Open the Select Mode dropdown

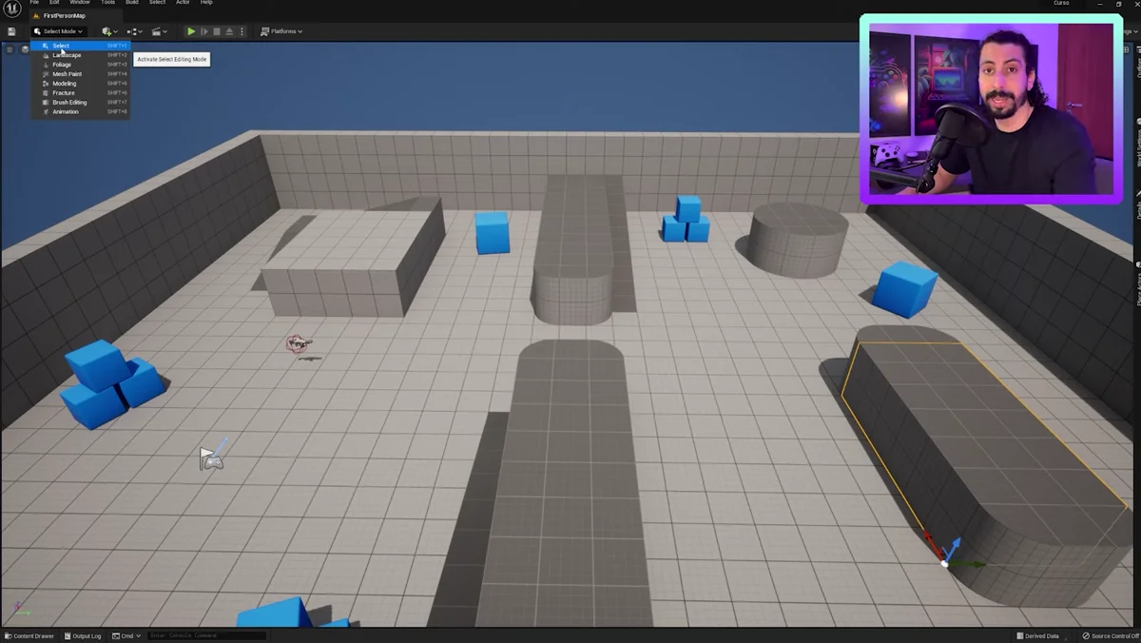pyautogui.click(x=58, y=31)
